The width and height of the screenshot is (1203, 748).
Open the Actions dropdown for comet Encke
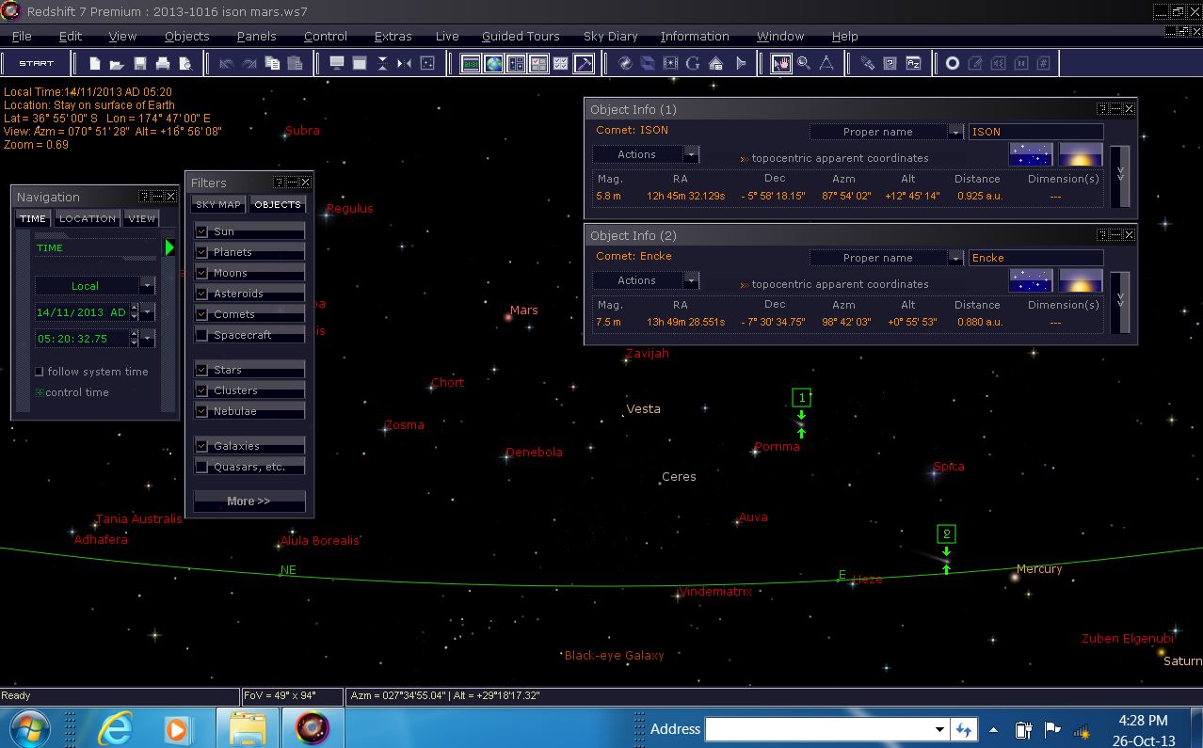(692, 280)
